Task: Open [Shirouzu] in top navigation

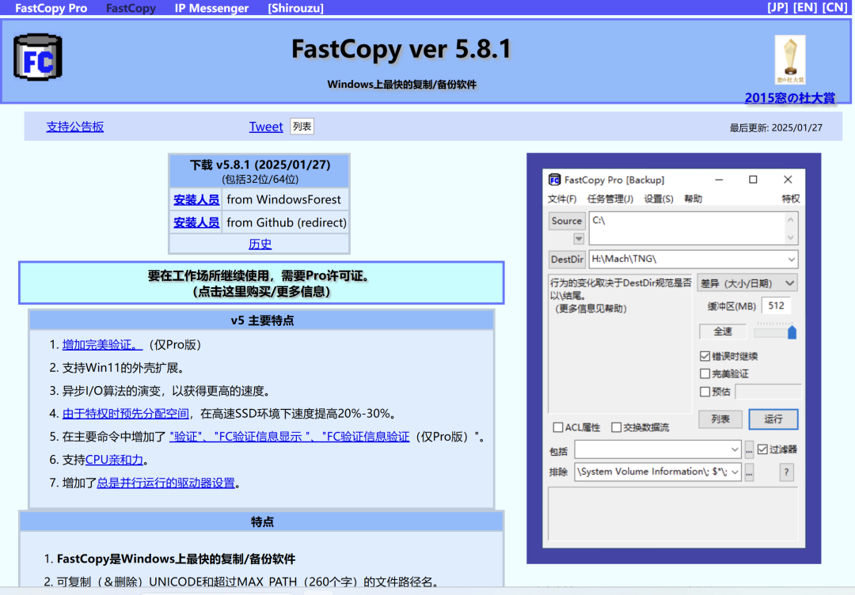Action: click(295, 8)
